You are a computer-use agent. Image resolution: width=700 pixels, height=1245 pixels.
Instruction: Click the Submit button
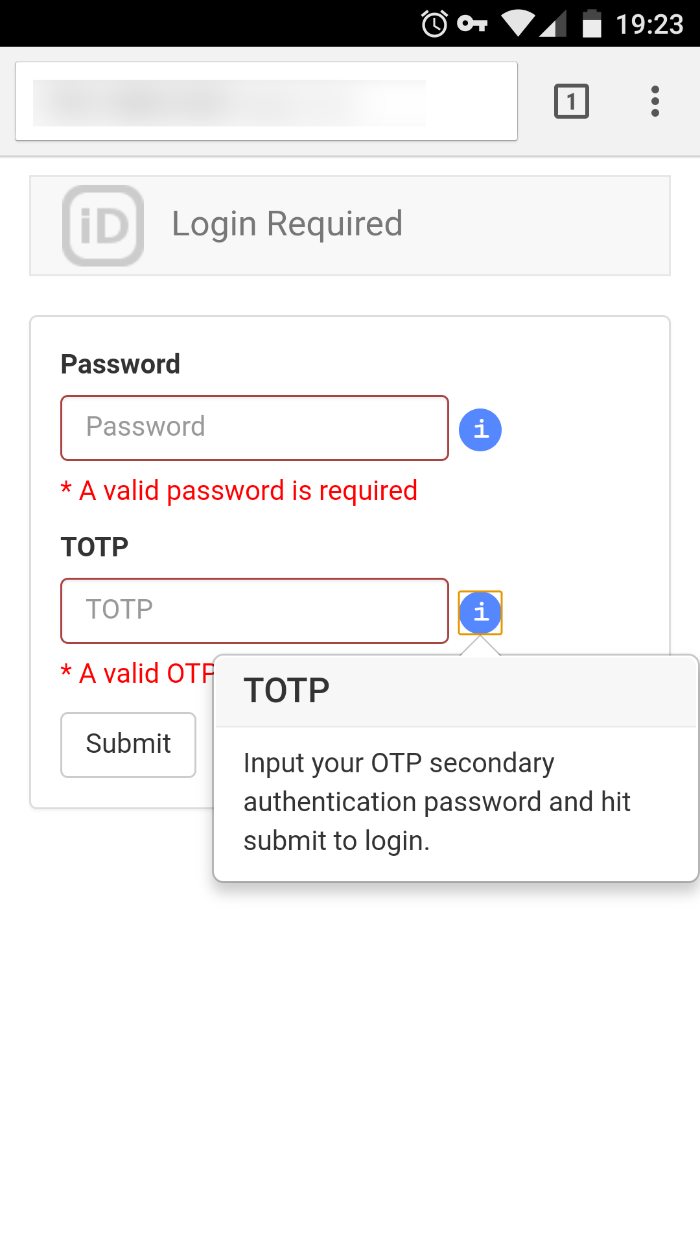coord(128,744)
